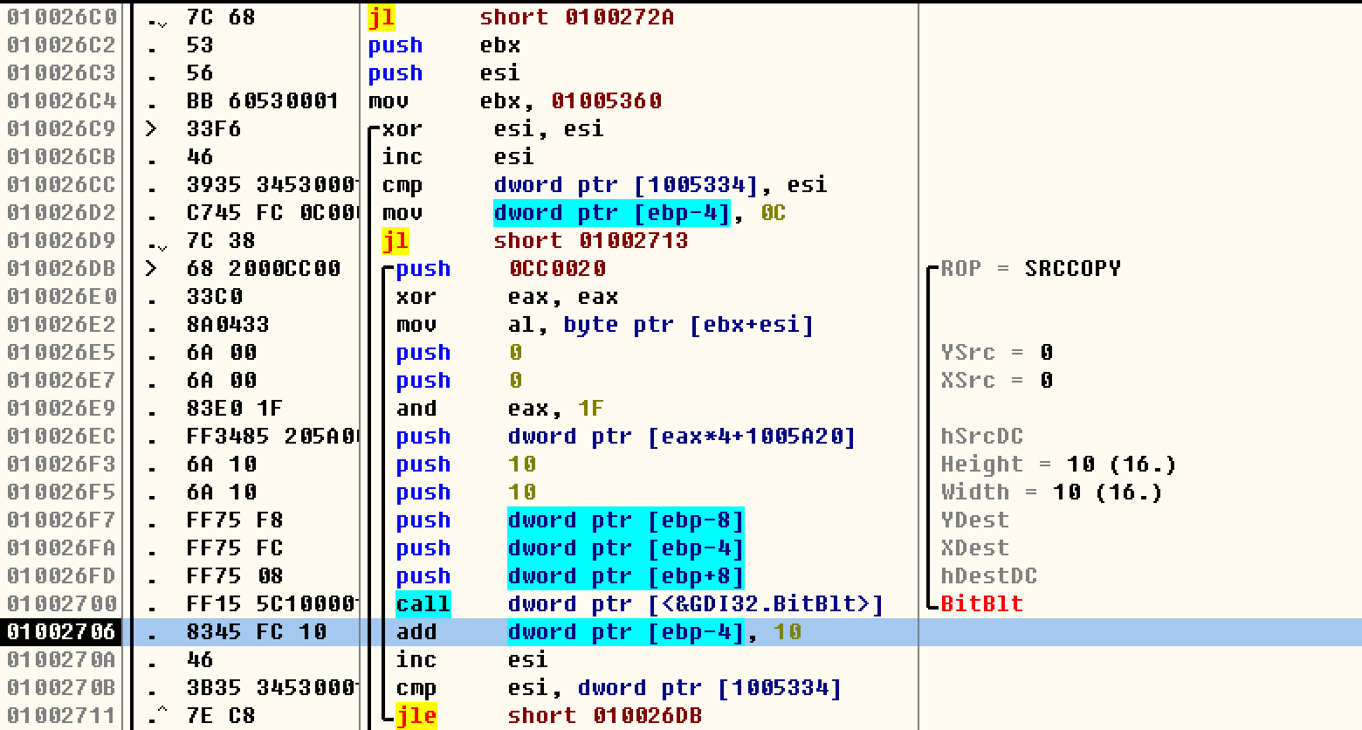Screen dimensions: 1362x730
Task: Select the highlighted address 01002706
Action: pos(61,632)
